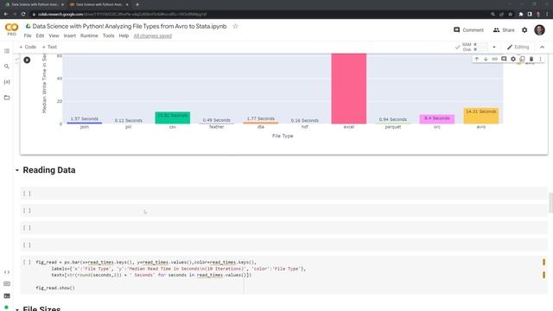The height and width of the screenshot is (311, 553).
Task: Open code snippets icon in left sidebar
Action: [x=7, y=272]
